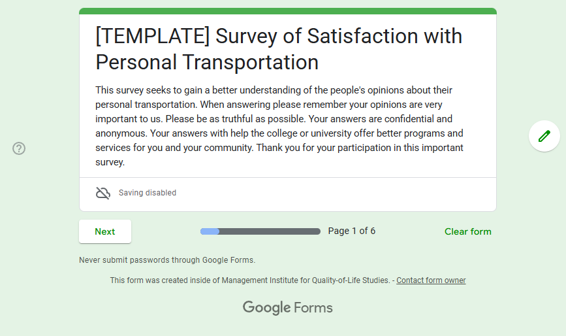
Task: Click the survey title heading
Action: click(x=279, y=49)
